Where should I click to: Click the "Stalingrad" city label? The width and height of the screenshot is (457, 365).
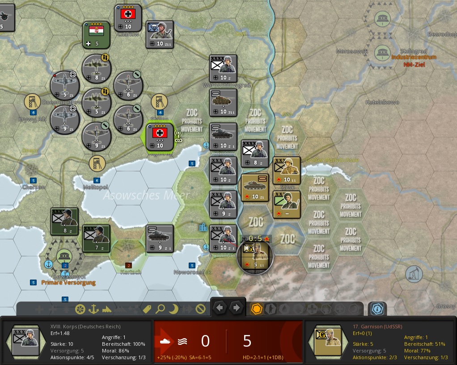(x=413, y=51)
